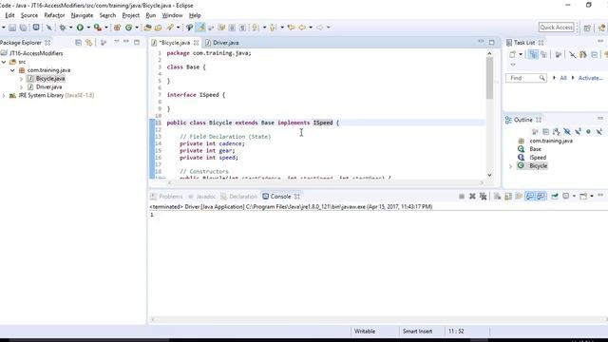Open Back history dropdown arrow

pyautogui.click(x=311, y=28)
